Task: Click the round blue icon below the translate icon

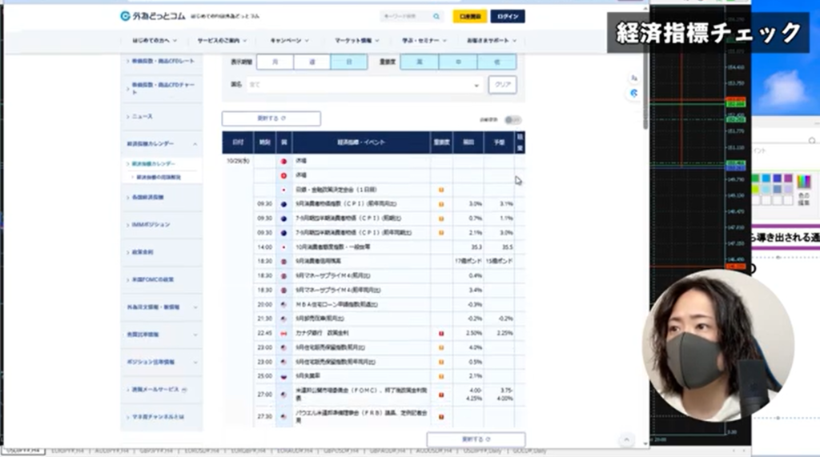Action: point(633,93)
